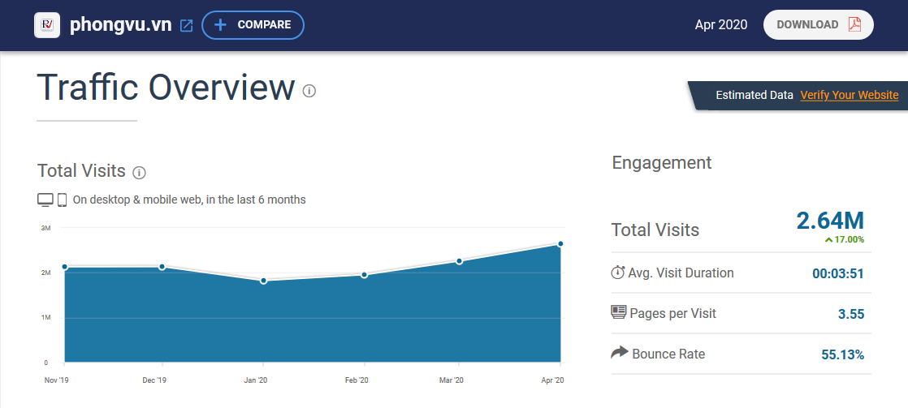This screenshot has width=908, height=408.
Task: Open the Verify Your Website link
Action: click(x=849, y=95)
